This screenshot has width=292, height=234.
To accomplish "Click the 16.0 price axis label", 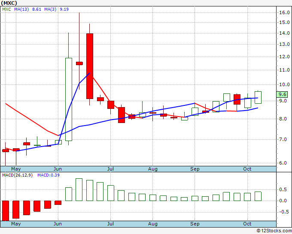I will (284, 12).
